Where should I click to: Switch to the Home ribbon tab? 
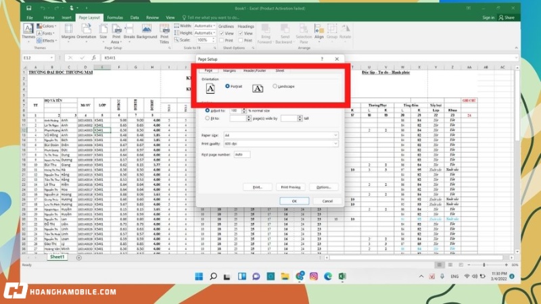pyautogui.click(x=49, y=18)
